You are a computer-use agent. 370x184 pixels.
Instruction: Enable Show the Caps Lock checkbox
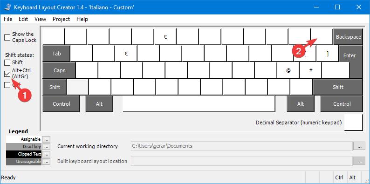coord(7,37)
